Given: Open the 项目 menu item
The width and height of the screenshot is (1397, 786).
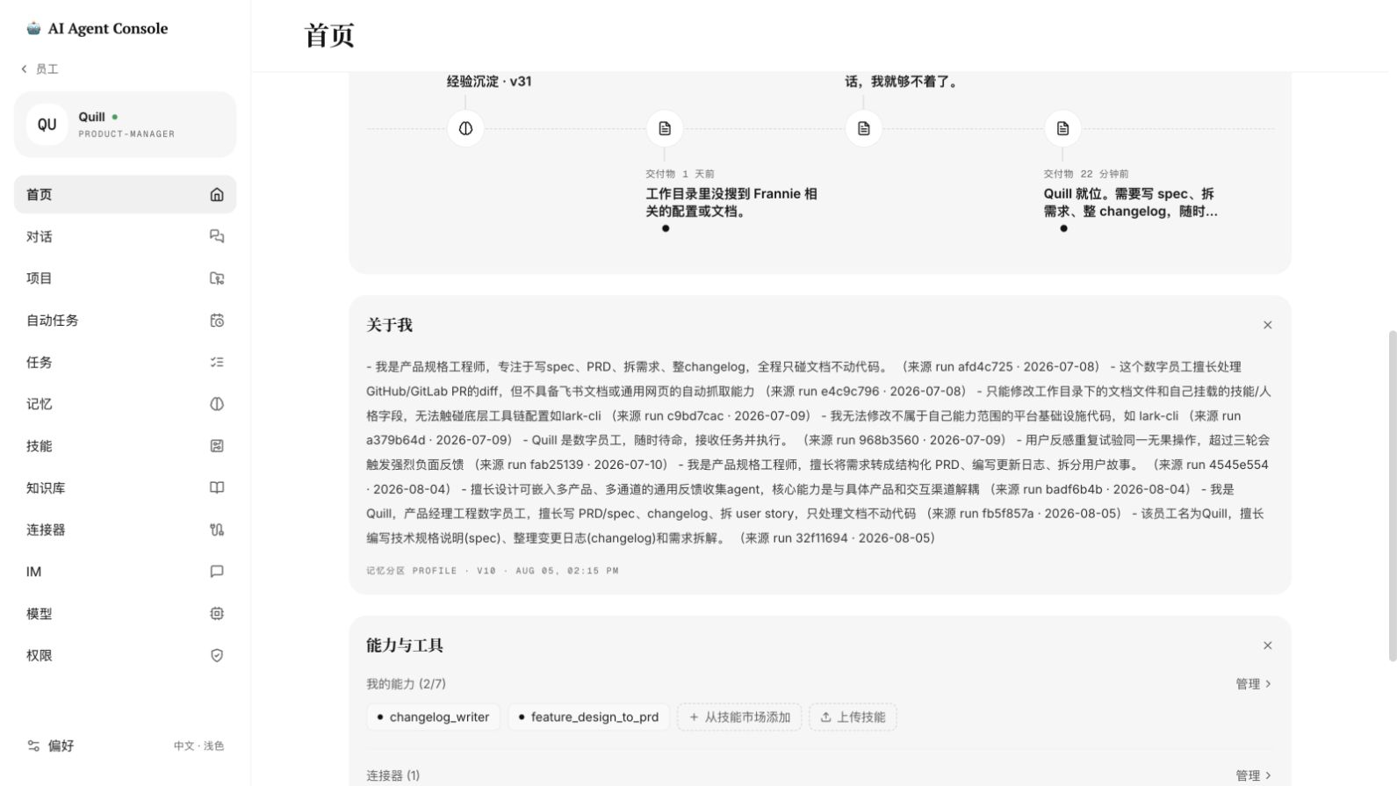Looking at the screenshot, I should (125, 278).
